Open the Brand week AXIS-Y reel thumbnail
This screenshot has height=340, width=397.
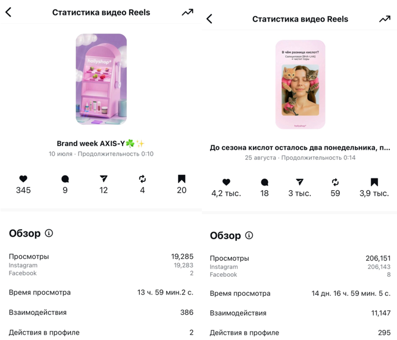[101, 79]
